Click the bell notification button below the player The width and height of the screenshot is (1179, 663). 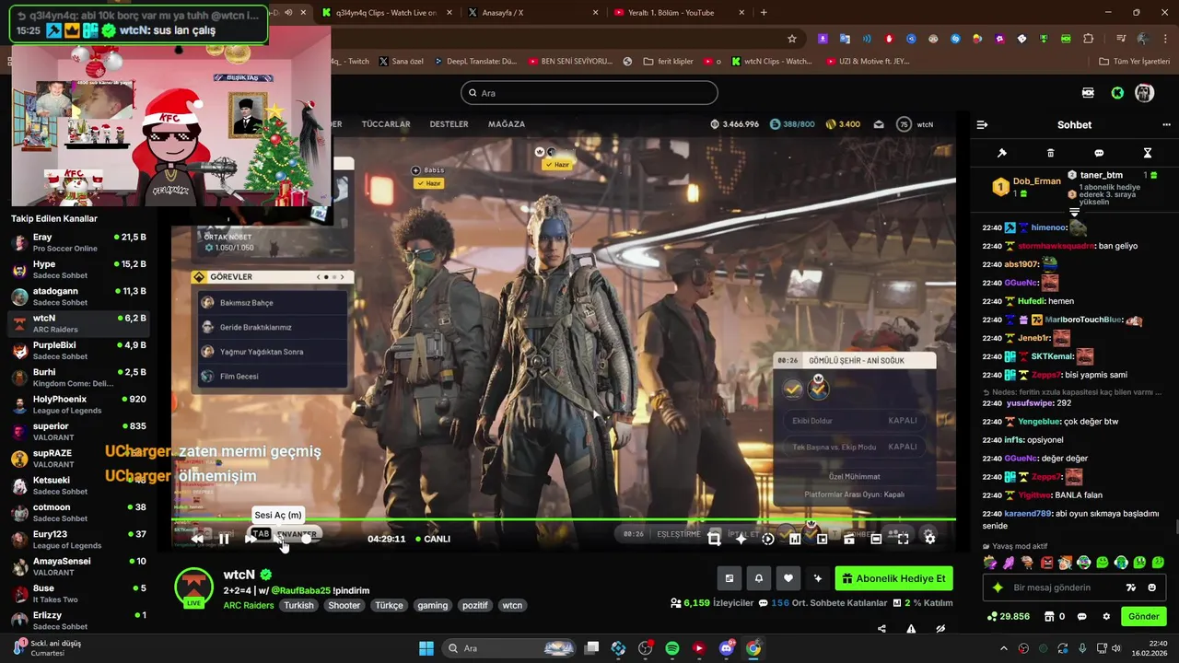point(758,578)
